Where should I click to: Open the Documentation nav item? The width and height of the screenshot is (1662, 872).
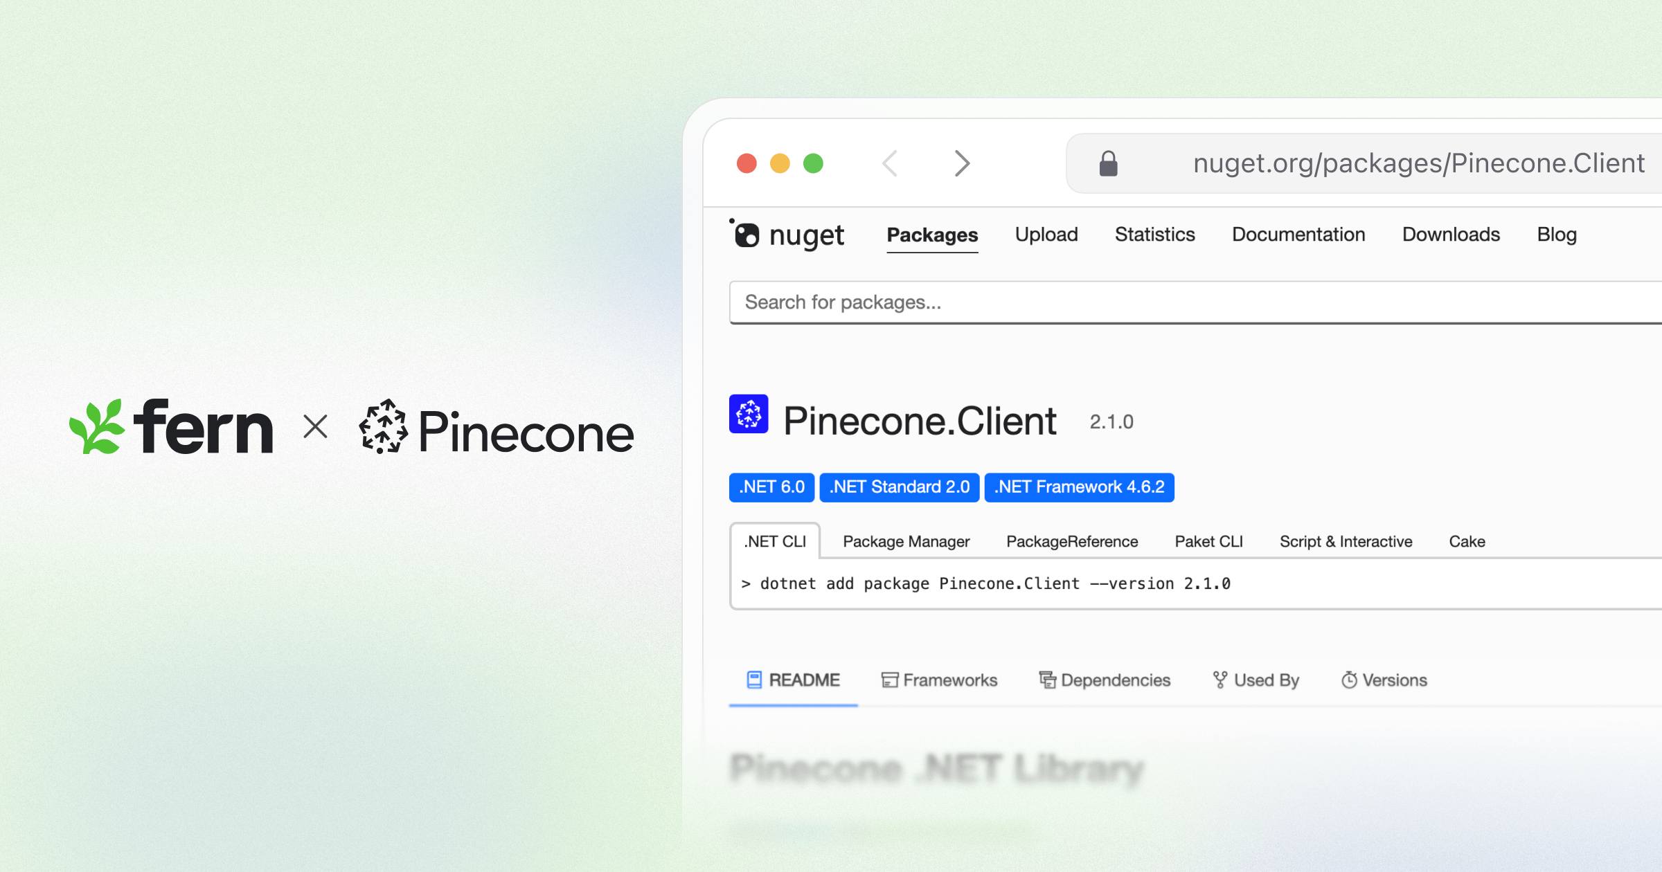click(x=1298, y=235)
